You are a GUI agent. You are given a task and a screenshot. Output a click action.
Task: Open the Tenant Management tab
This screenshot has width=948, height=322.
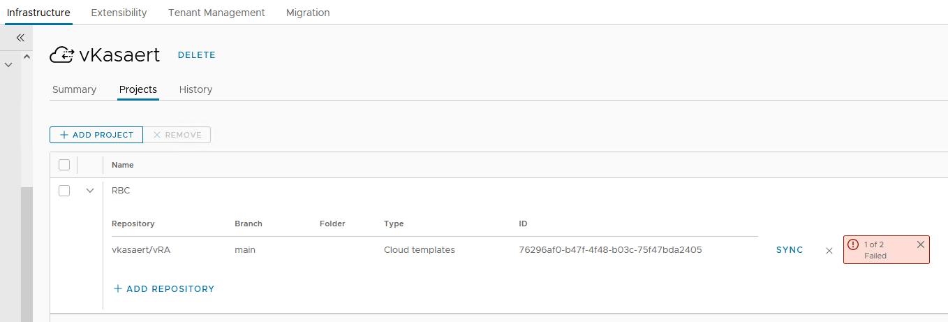(216, 13)
